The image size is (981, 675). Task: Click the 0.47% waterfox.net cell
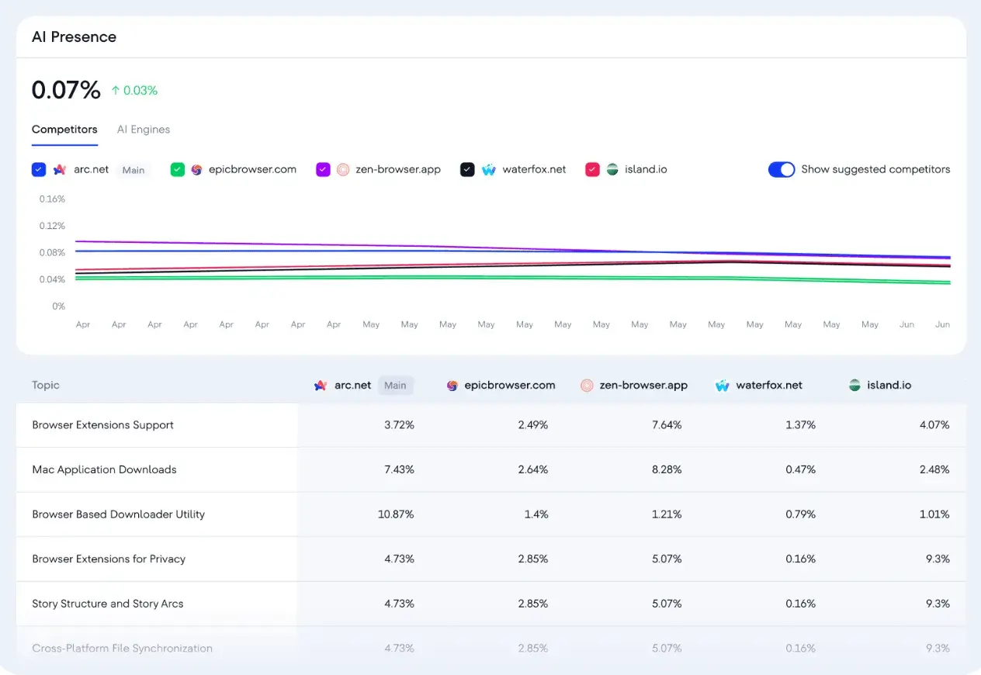800,469
